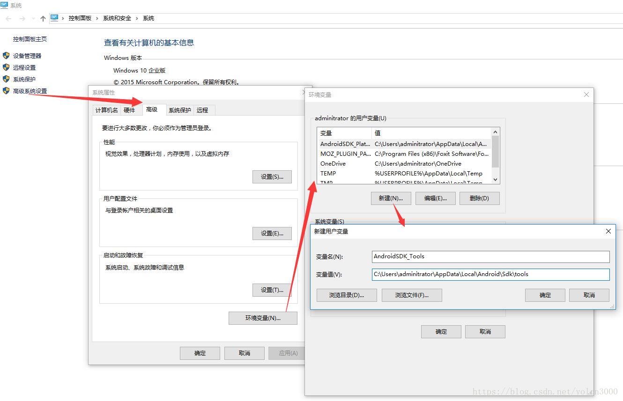Select TEMP variable row
Viewport: 623px width, 401px height.
pyautogui.click(x=404, y=173)
